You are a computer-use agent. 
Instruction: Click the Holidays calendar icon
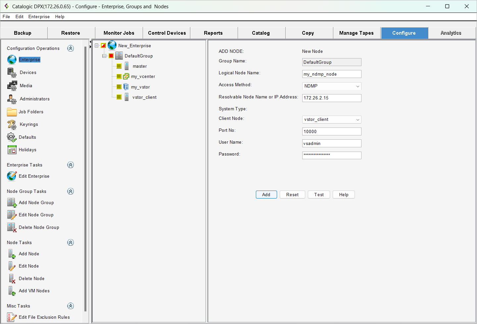point(12,150)
